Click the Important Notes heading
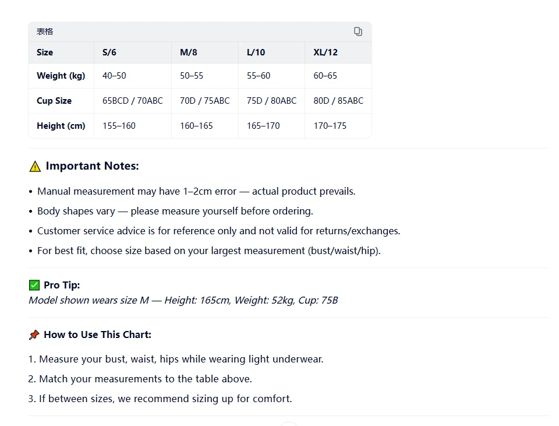 93,166
